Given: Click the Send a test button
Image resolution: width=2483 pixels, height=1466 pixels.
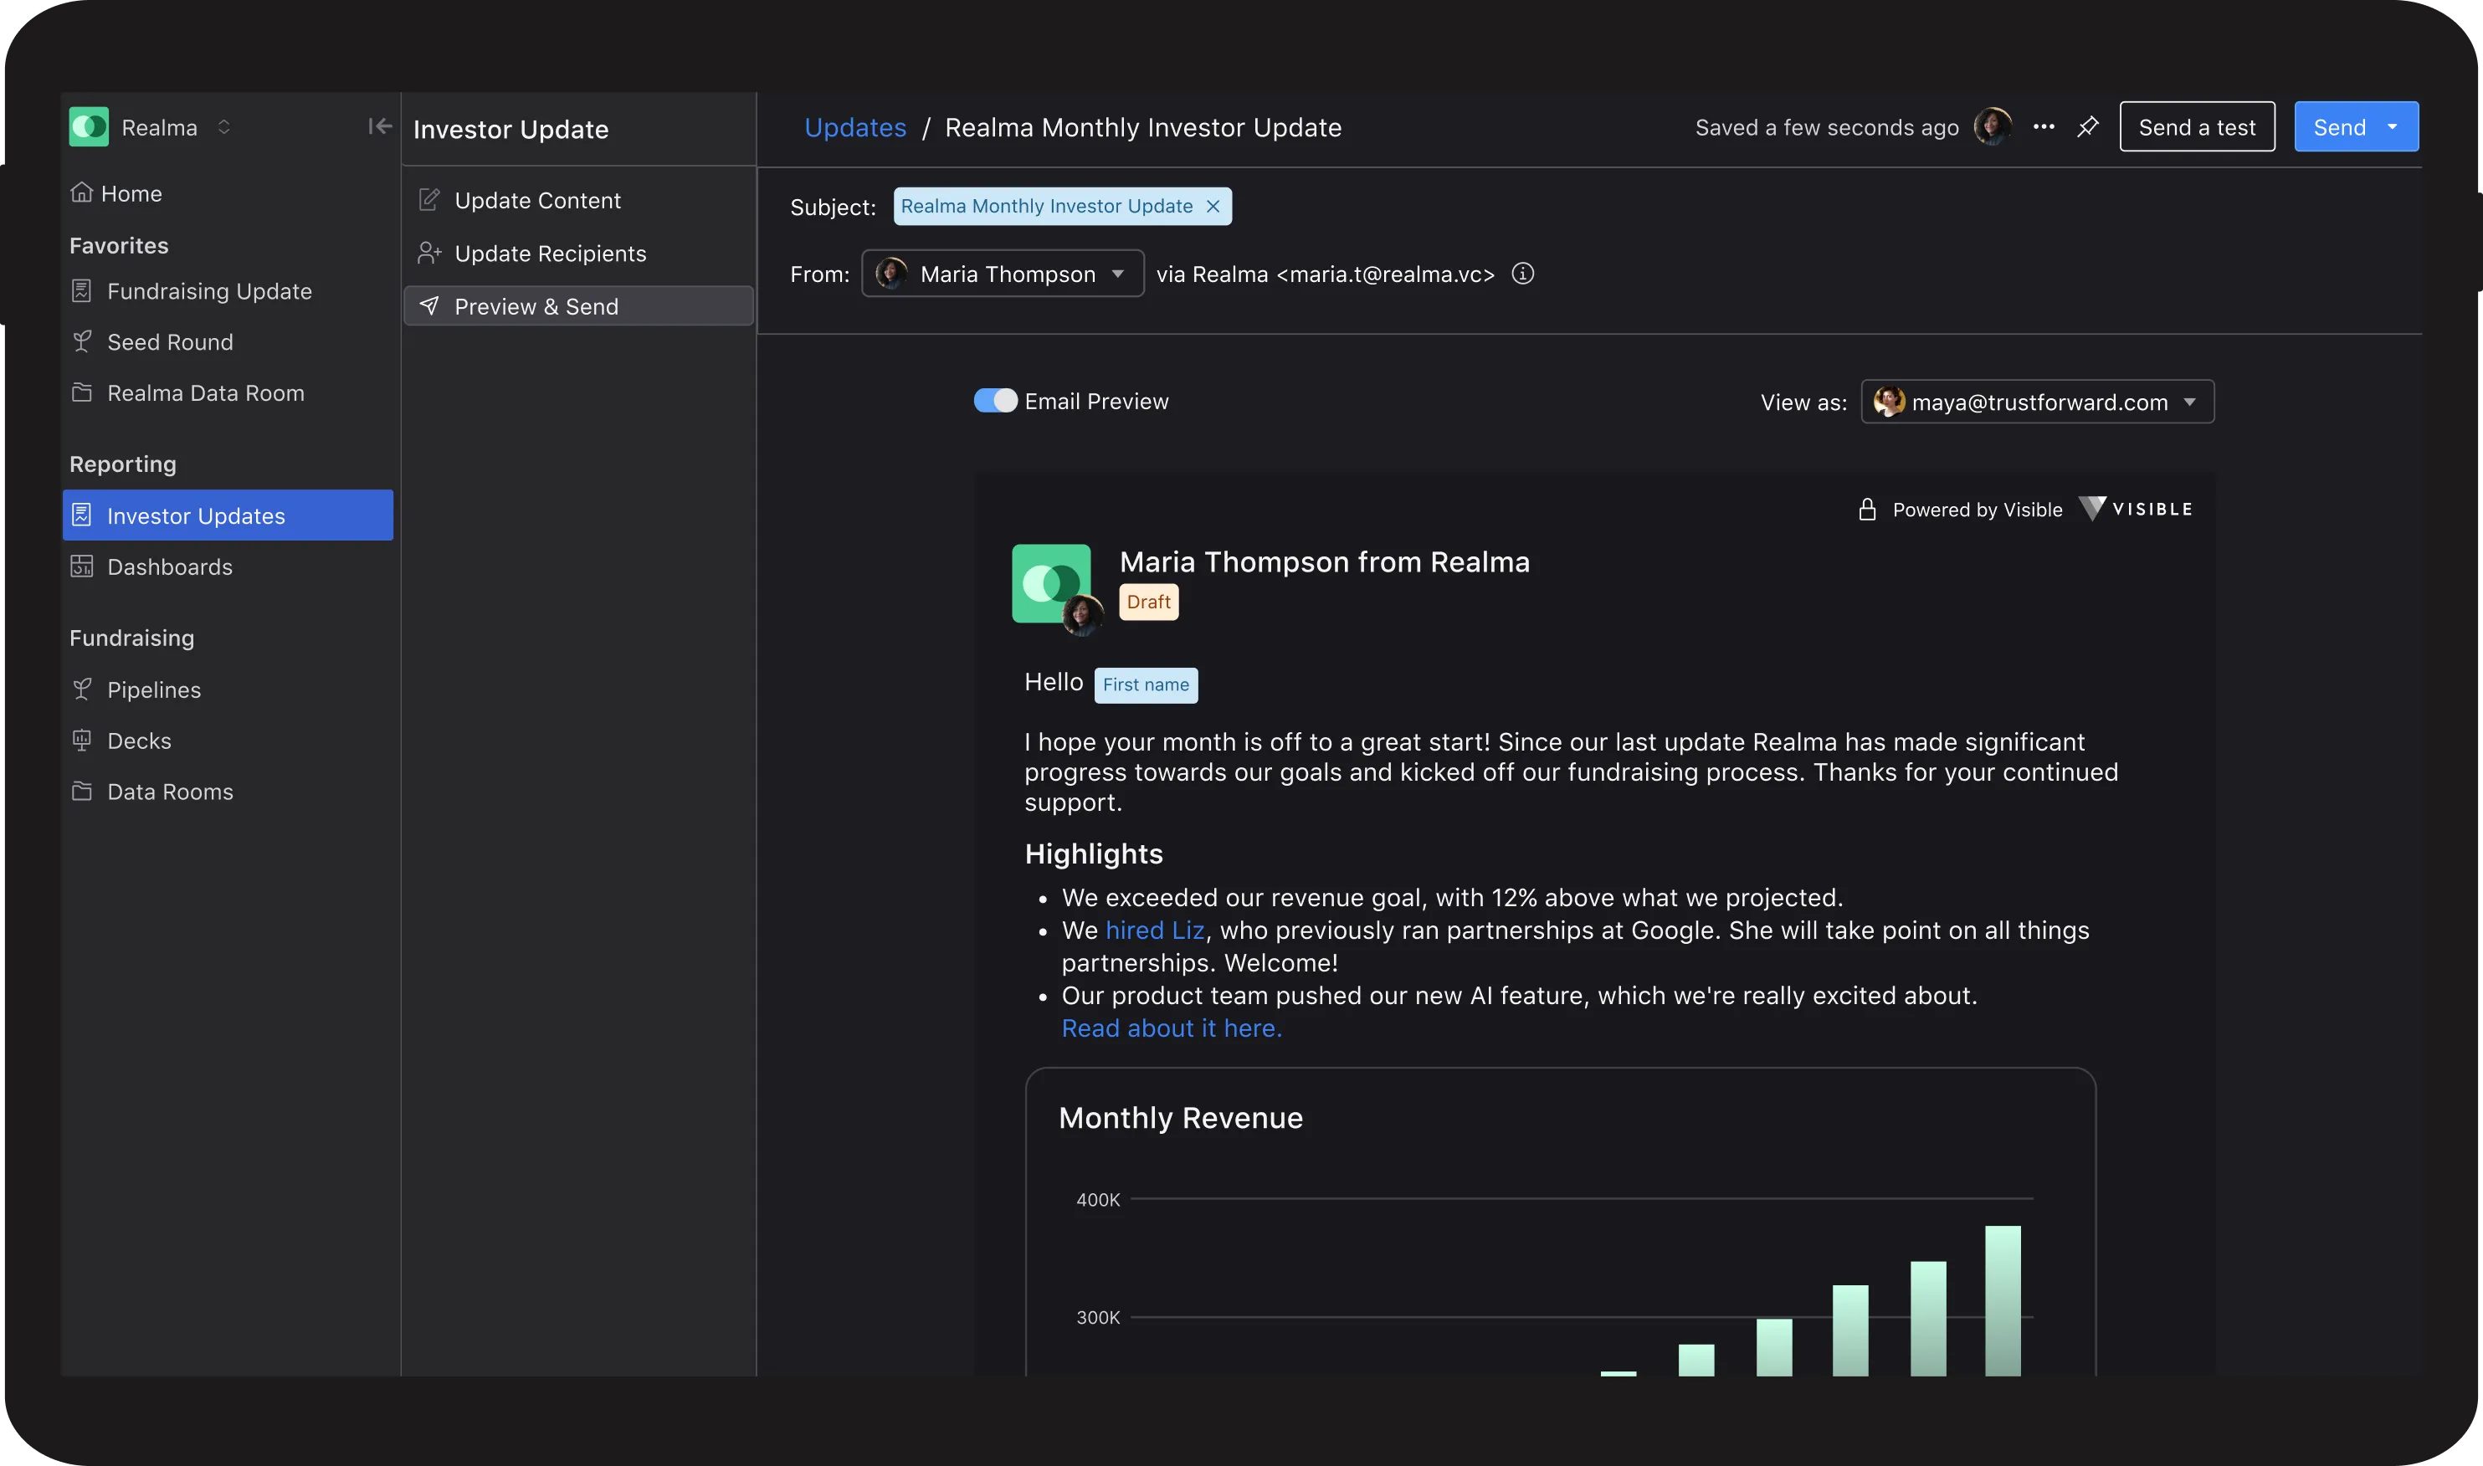Looking at the screenshot, I should pyautogui.click(x=2195, y=127).
